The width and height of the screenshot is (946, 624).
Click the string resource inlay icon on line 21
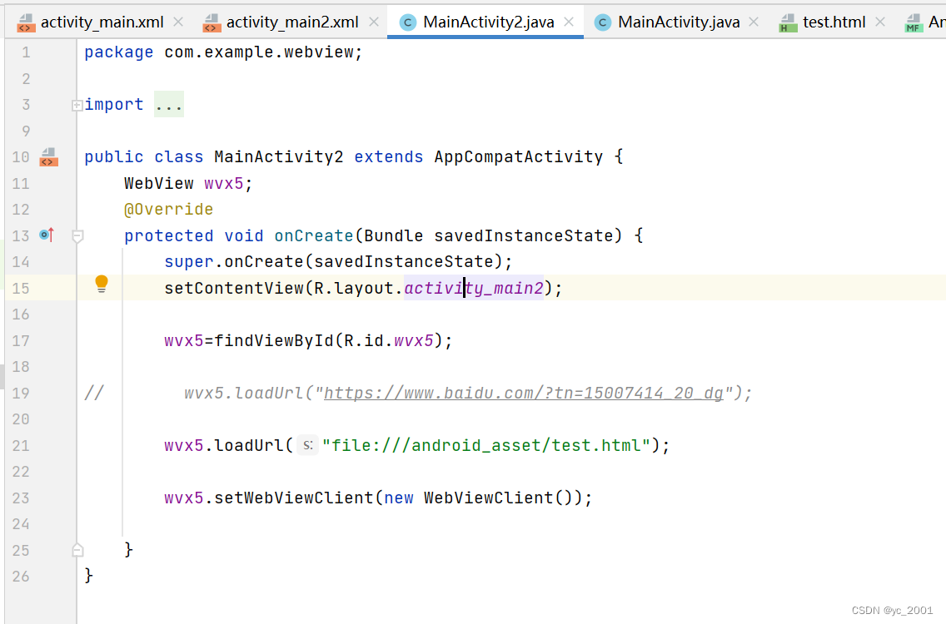(306, 445)
